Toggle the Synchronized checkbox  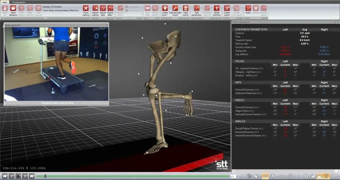coord(127,10)
